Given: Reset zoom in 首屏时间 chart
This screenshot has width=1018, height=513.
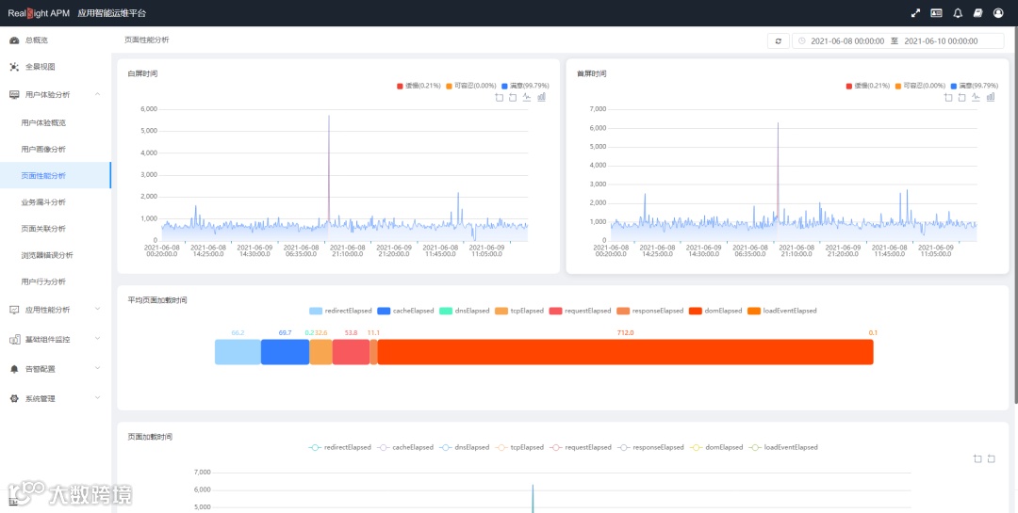Looking at the screenshot, I should coord(962,97).
